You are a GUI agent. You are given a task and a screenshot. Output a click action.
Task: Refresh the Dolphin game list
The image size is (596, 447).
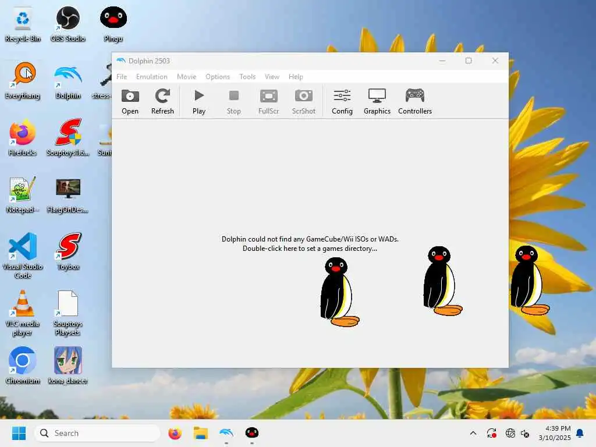(x=162, y=101)
